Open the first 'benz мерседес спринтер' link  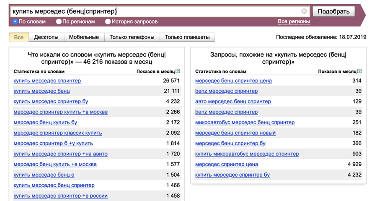227,91
